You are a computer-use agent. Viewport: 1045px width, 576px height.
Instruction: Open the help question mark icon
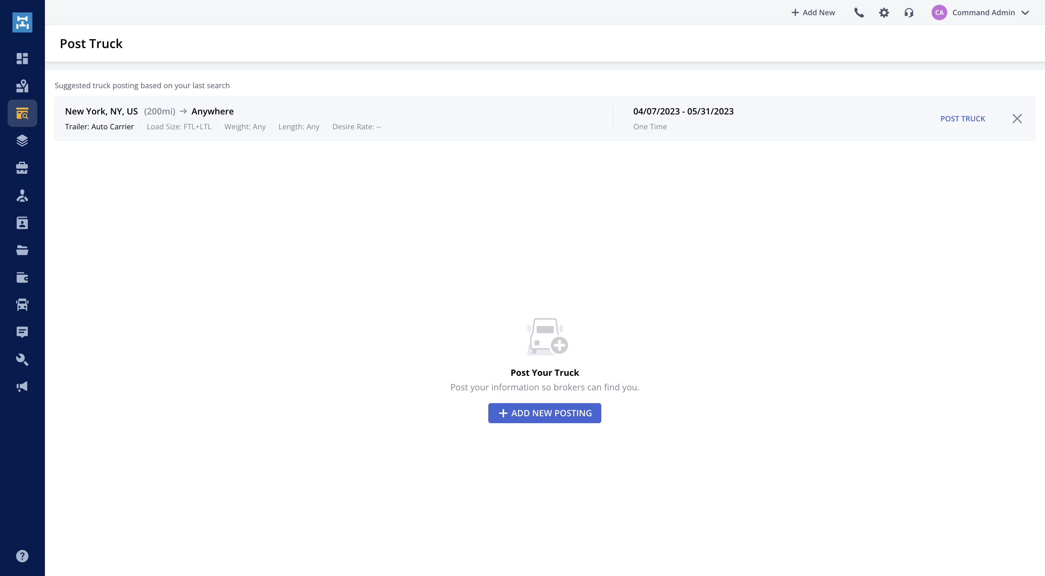click(x=22, y=556)
